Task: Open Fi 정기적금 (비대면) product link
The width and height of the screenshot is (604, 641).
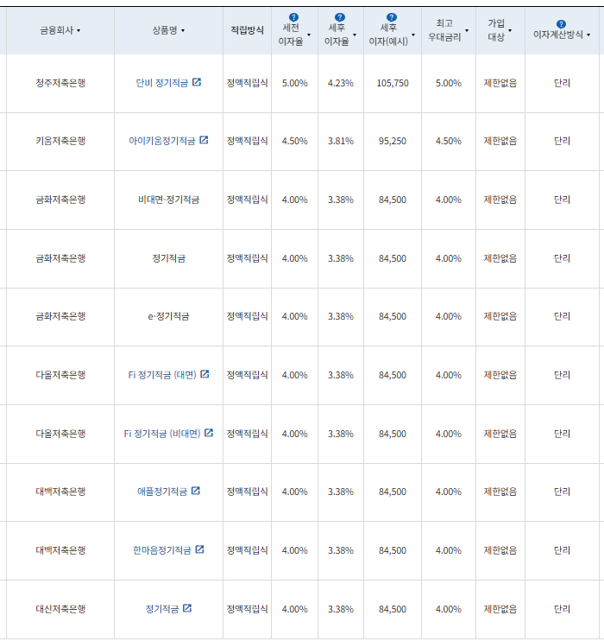Action: (162, 434)
